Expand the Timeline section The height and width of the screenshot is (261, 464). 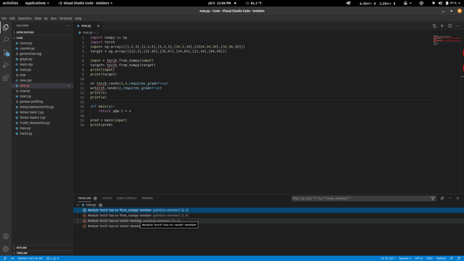coord(22,253)
